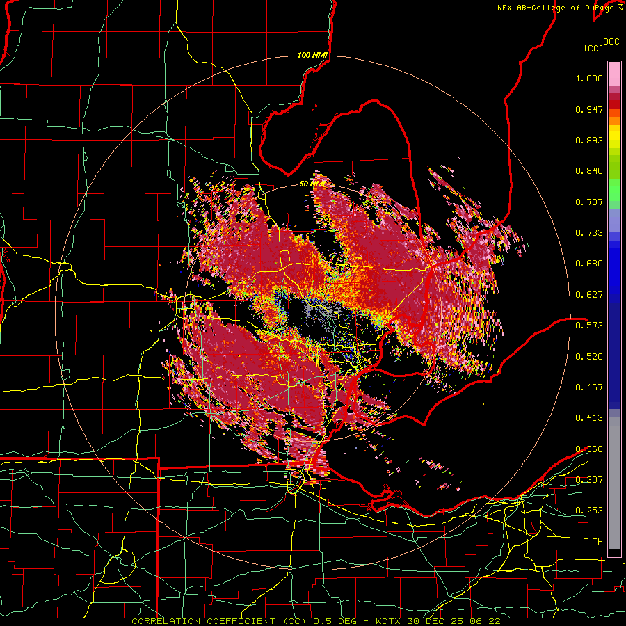
Task: Click the 0.627 color scale value
Action: tap(589, 295)
